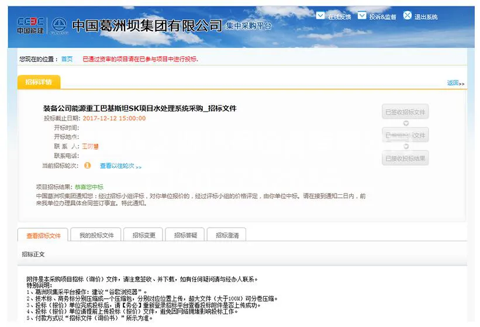Expand 查看以往轮次 previous rounds
The width and height of the screenshot is (480, 327).
point(120,166)
